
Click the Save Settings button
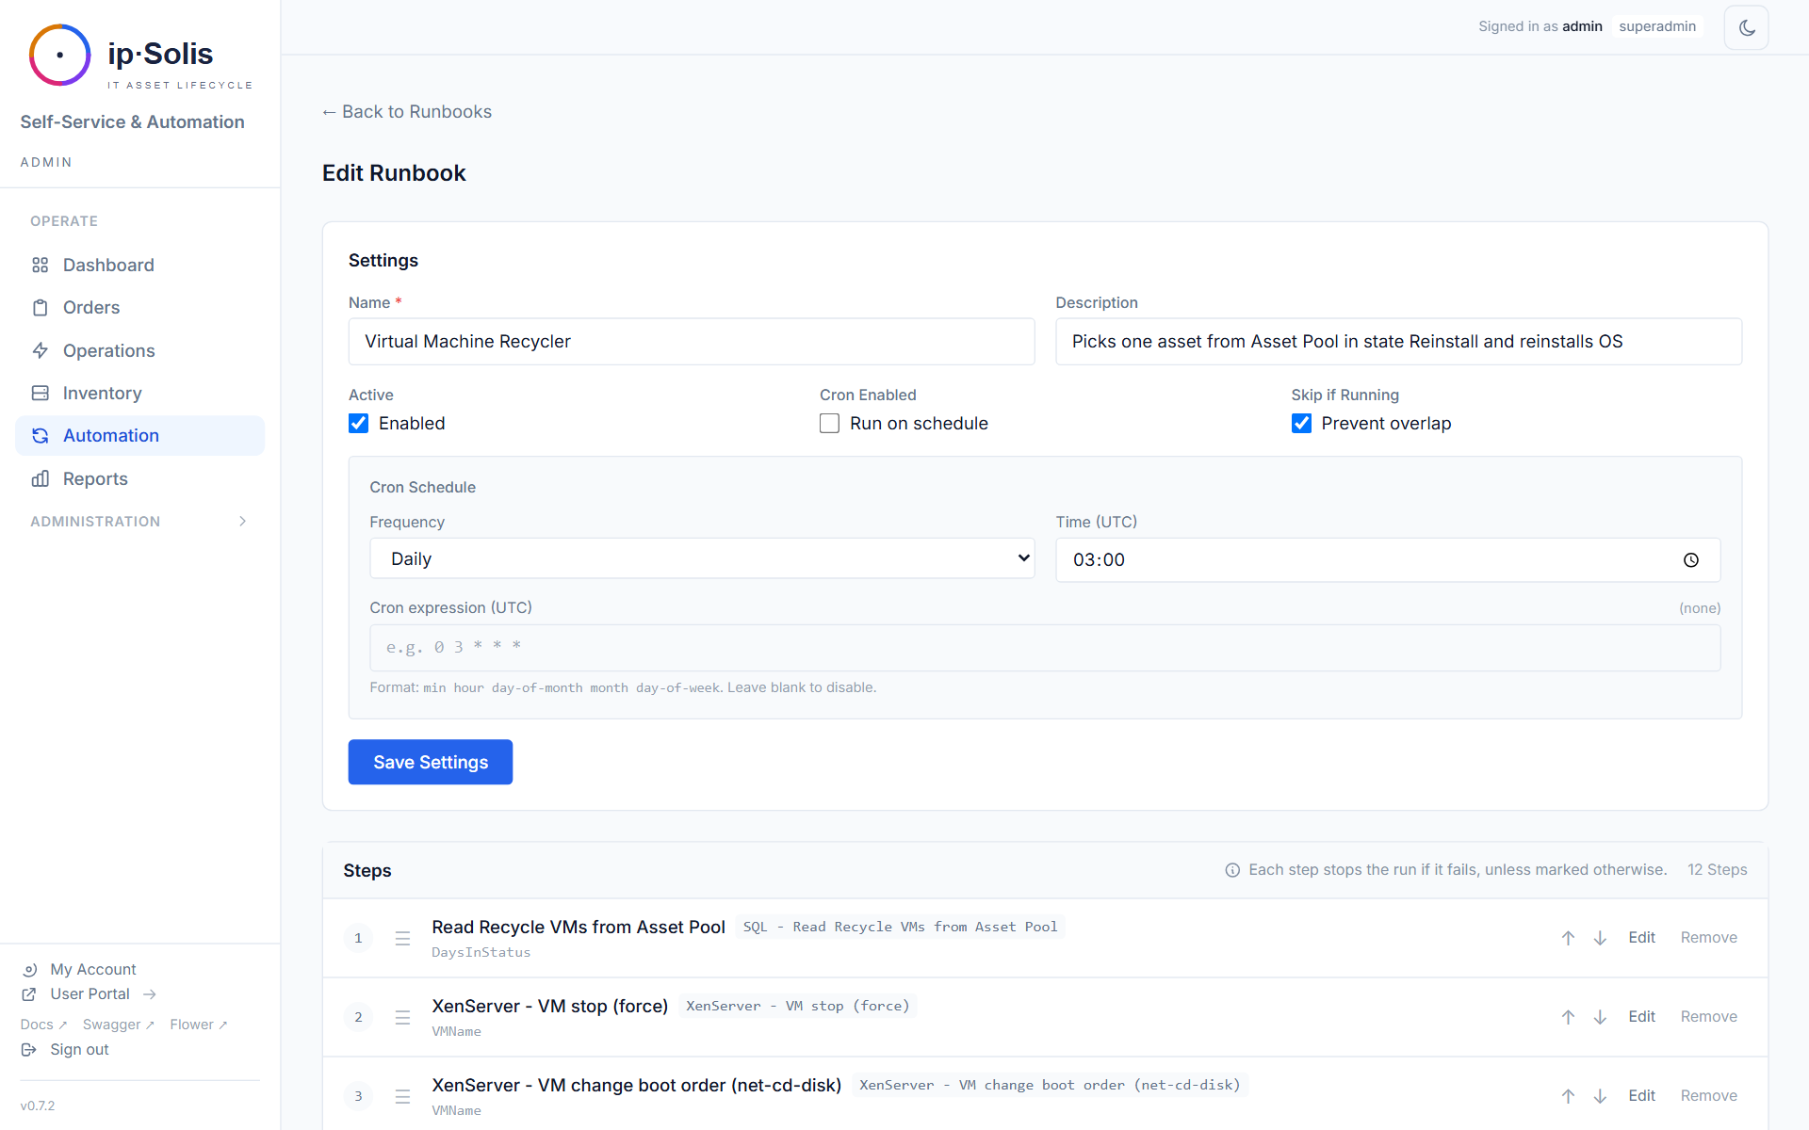click(x=431, y=762)
